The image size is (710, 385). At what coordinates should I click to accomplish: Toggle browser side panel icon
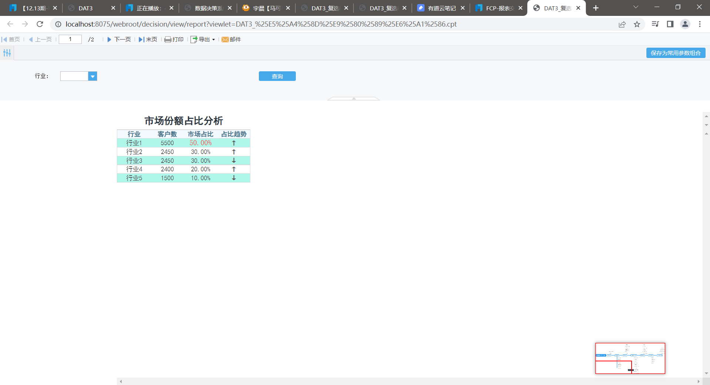click(x=670, y=24)
